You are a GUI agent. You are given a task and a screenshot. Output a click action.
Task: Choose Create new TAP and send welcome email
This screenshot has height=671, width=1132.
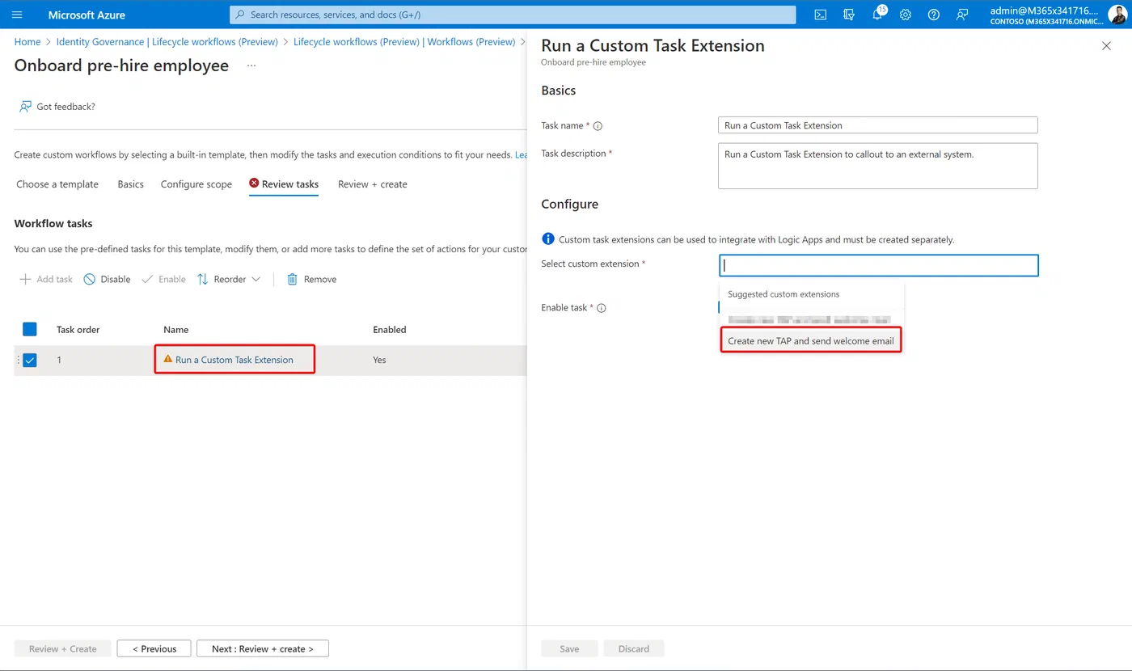[811, 341]
